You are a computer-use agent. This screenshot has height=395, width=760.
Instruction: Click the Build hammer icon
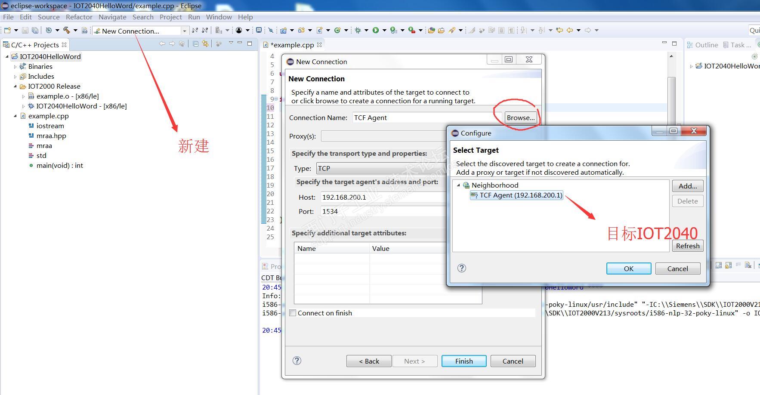point(66,30)
